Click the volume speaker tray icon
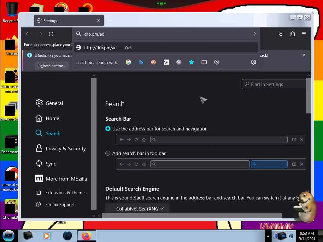 coord(291,236)
